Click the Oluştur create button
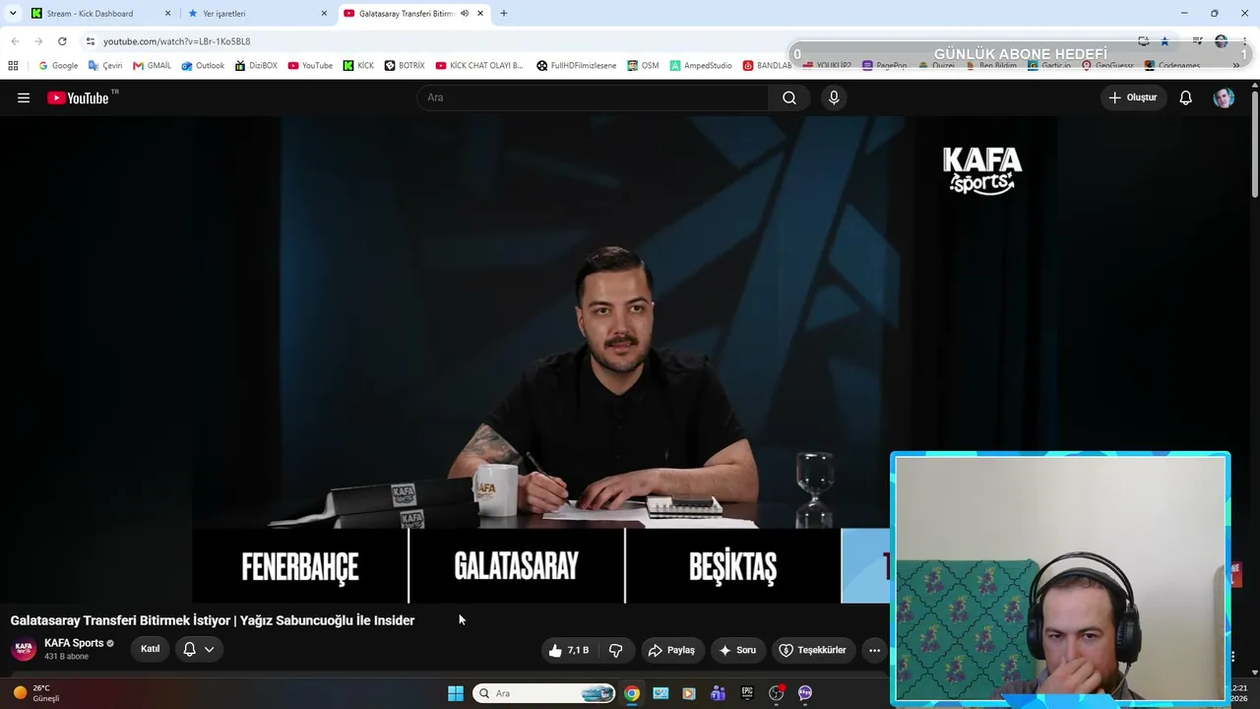The height and width of the screenshot is (709, 1260). 1133,97
